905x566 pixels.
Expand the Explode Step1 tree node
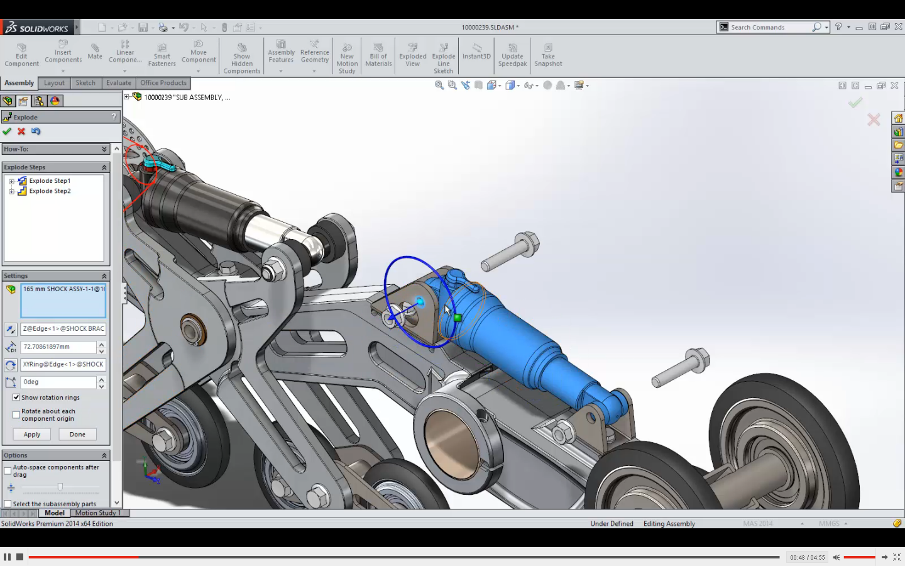click(x=11, y=180)
